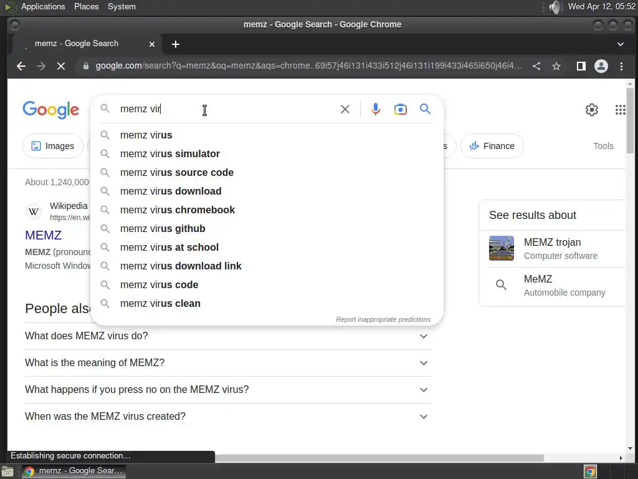Click the Chrome icon in the bottom-right tray
638x479 pixels.
coord(590,472)
